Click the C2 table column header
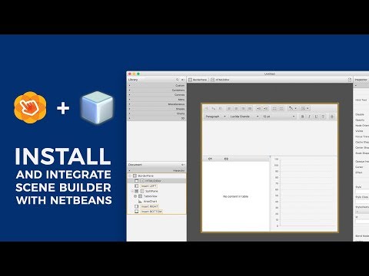 (226, 159)
